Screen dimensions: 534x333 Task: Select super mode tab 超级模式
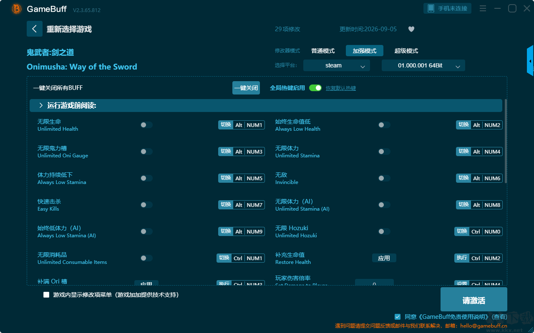406,51
